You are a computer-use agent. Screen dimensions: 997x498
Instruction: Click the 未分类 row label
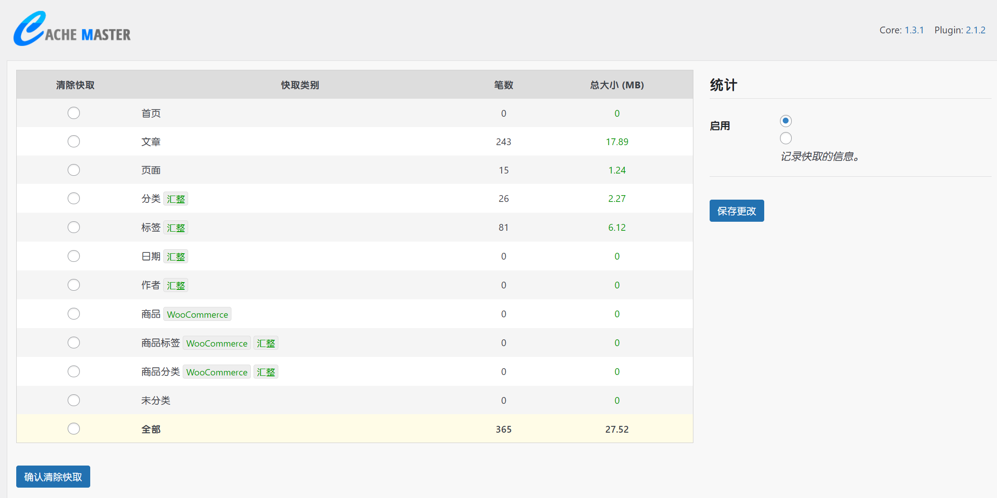pos(156,400)
